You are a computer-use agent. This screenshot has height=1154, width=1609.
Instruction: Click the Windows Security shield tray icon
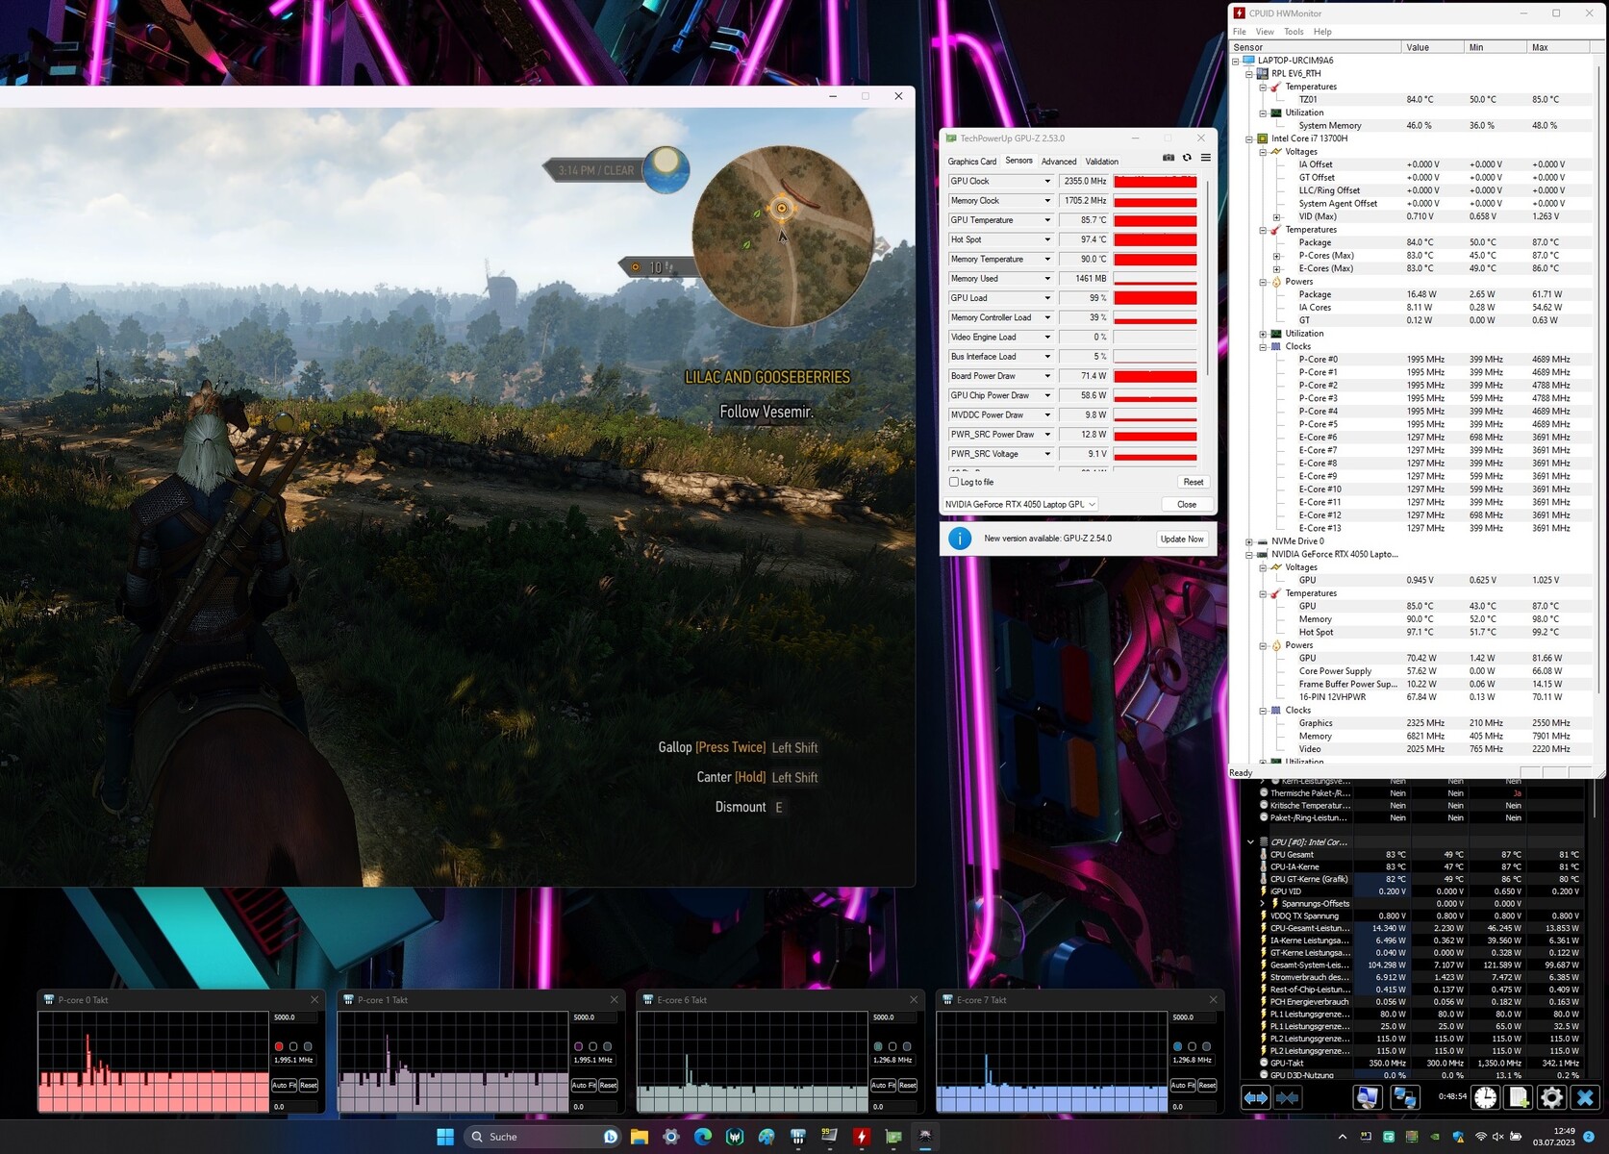coord(1458,1137)
